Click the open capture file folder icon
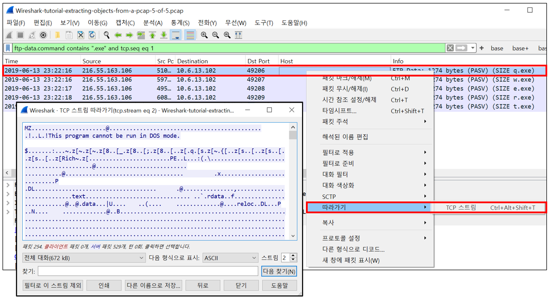This screenshot has height=302, width=549. (57, 35)
